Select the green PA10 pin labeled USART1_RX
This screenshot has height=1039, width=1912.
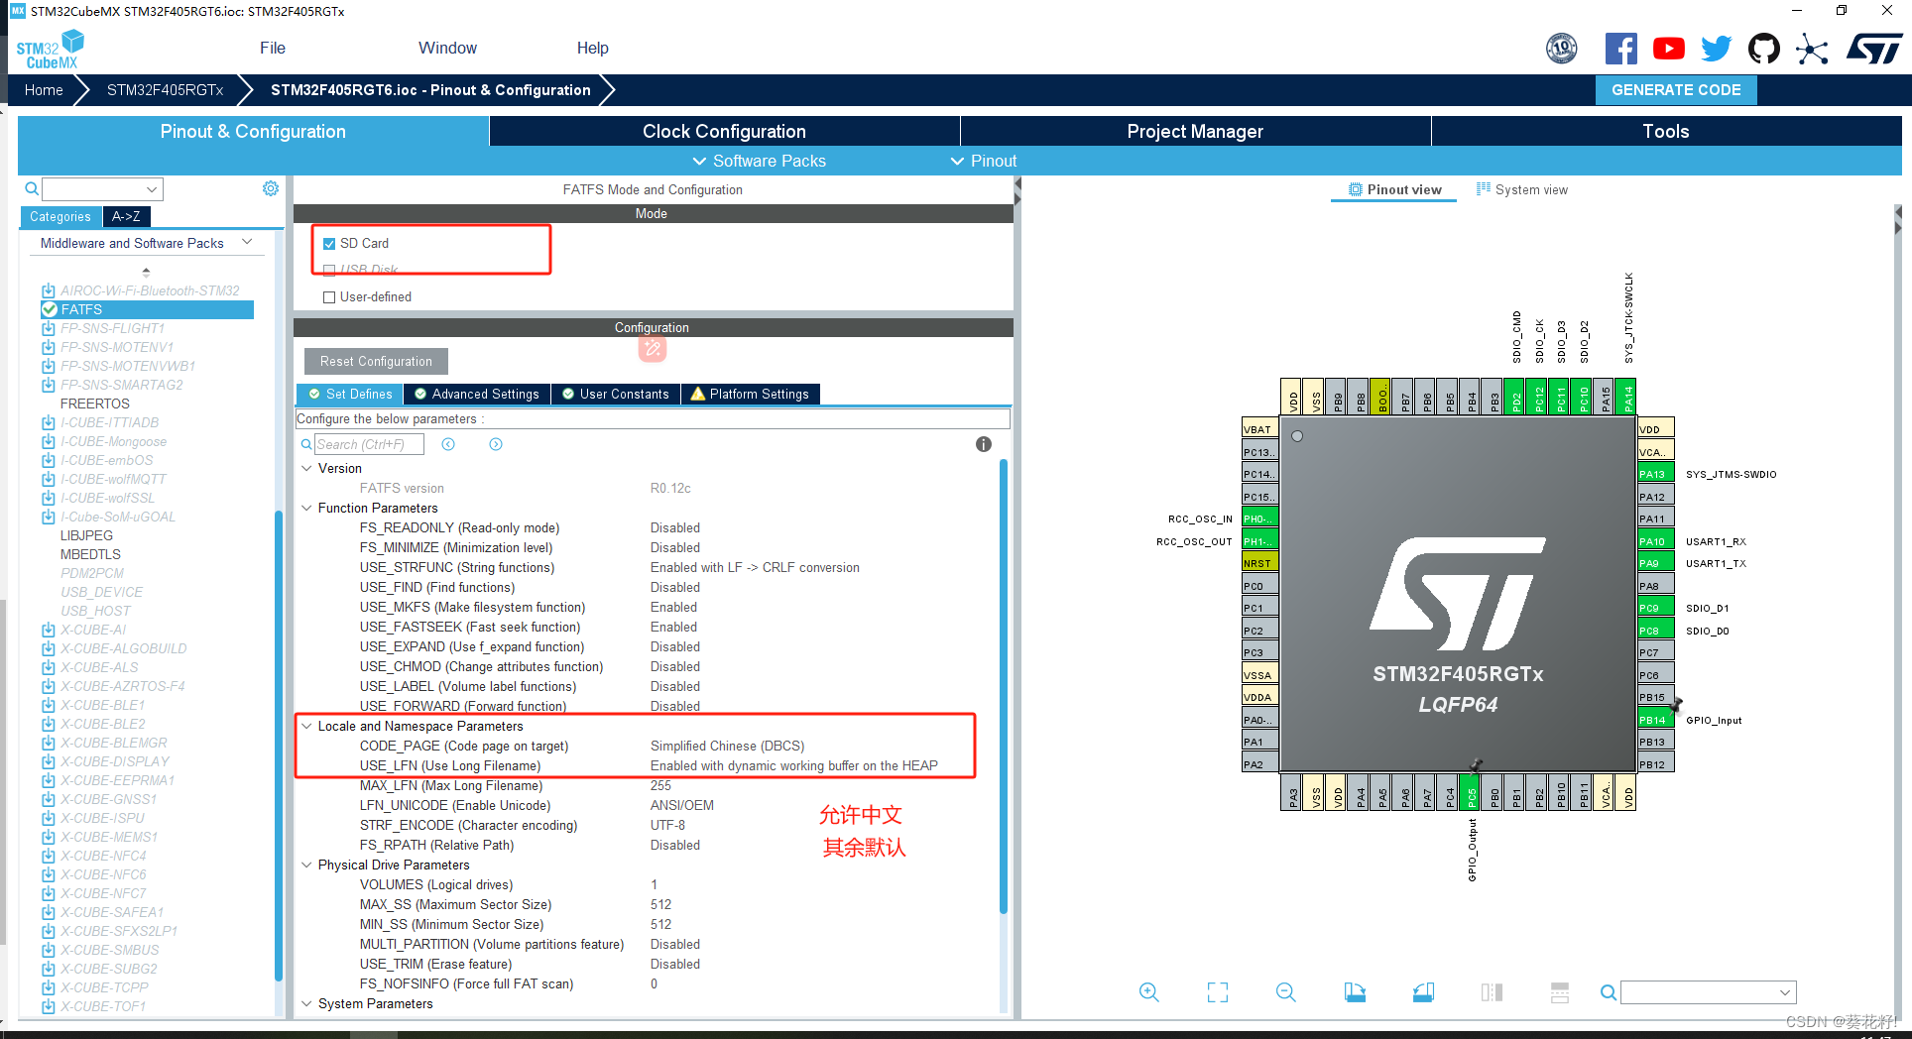point(1654,540)
